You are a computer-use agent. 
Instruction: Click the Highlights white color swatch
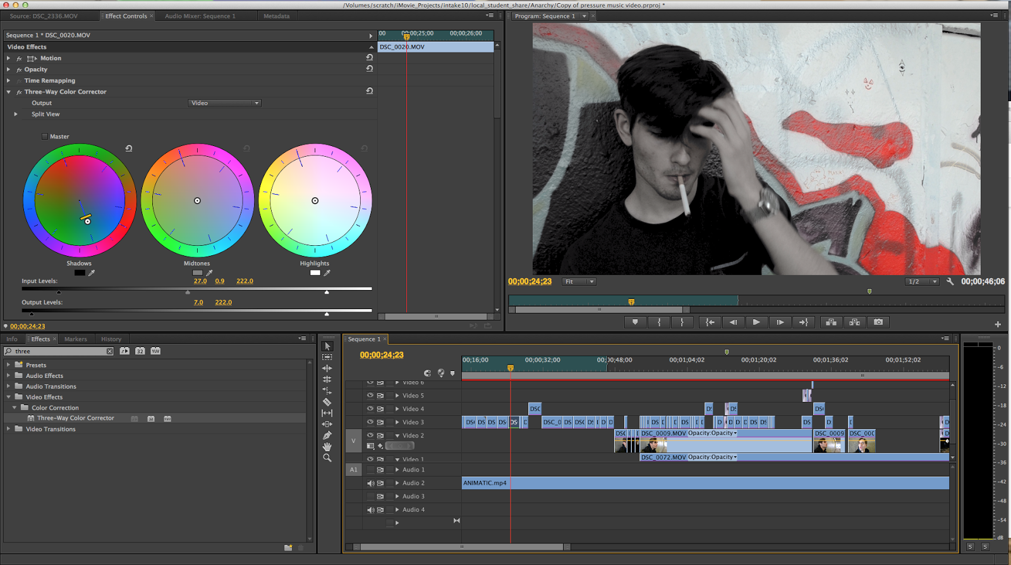315,273
